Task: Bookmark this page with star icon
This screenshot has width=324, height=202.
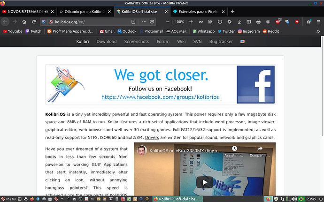Action: [152, 22]
